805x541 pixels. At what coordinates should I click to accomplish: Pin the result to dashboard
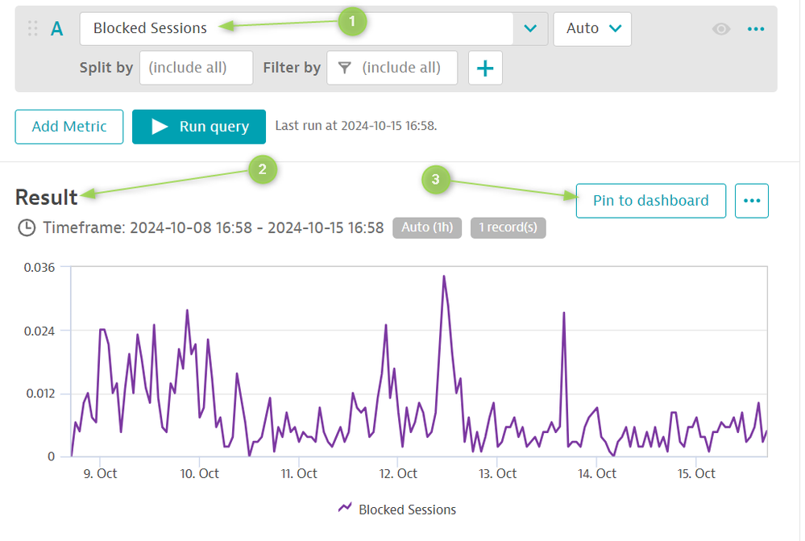pyautogui.click(x=650, y=201)
